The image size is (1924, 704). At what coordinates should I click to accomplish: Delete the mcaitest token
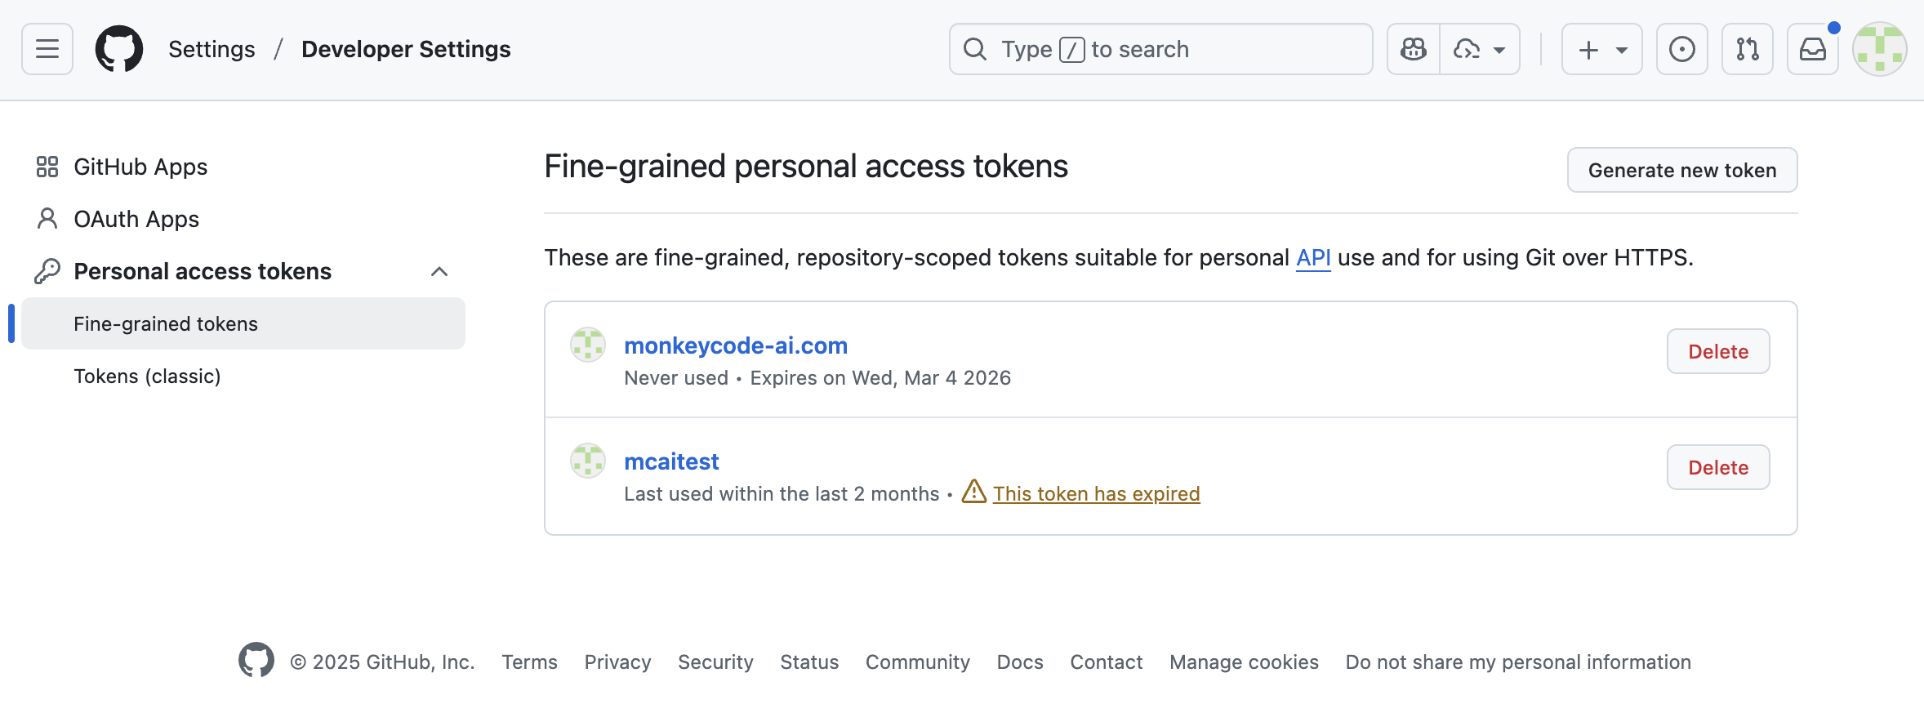pos(1717,467)
